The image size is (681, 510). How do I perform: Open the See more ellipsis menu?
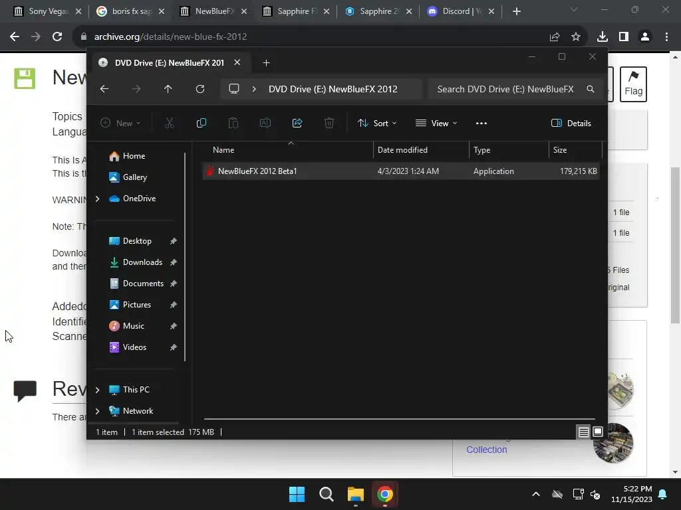(481, 123)
